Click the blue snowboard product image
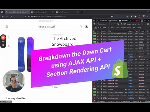 point(21,54)
